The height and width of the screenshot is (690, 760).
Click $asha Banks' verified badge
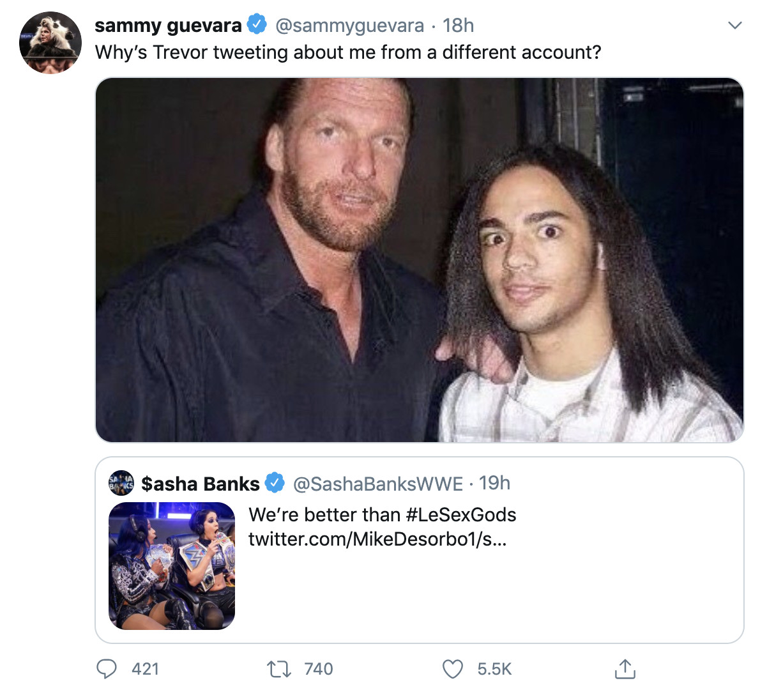[x=275, y=483]
